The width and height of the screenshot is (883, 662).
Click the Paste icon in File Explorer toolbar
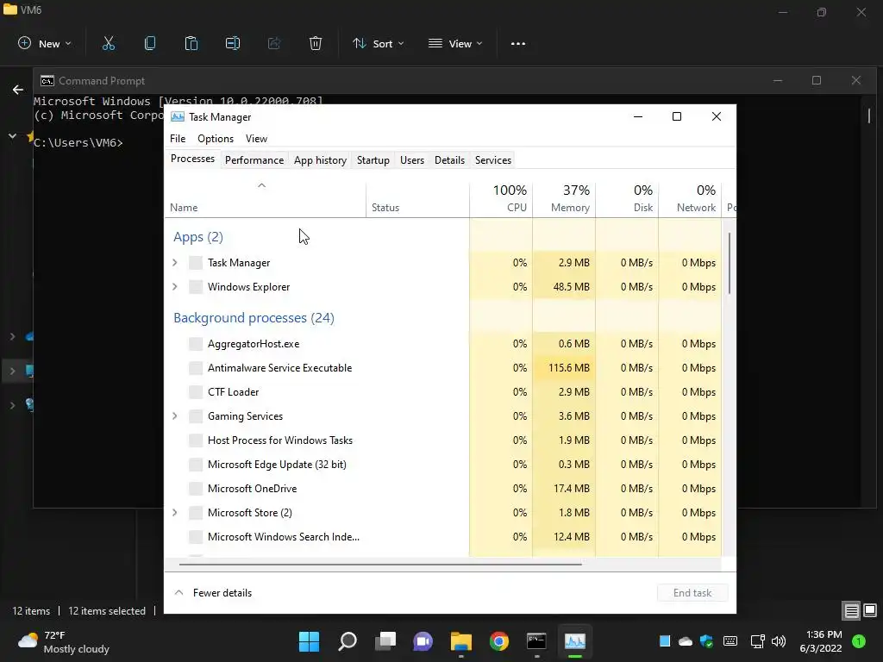pyautogui.click(x=191, y=43)
